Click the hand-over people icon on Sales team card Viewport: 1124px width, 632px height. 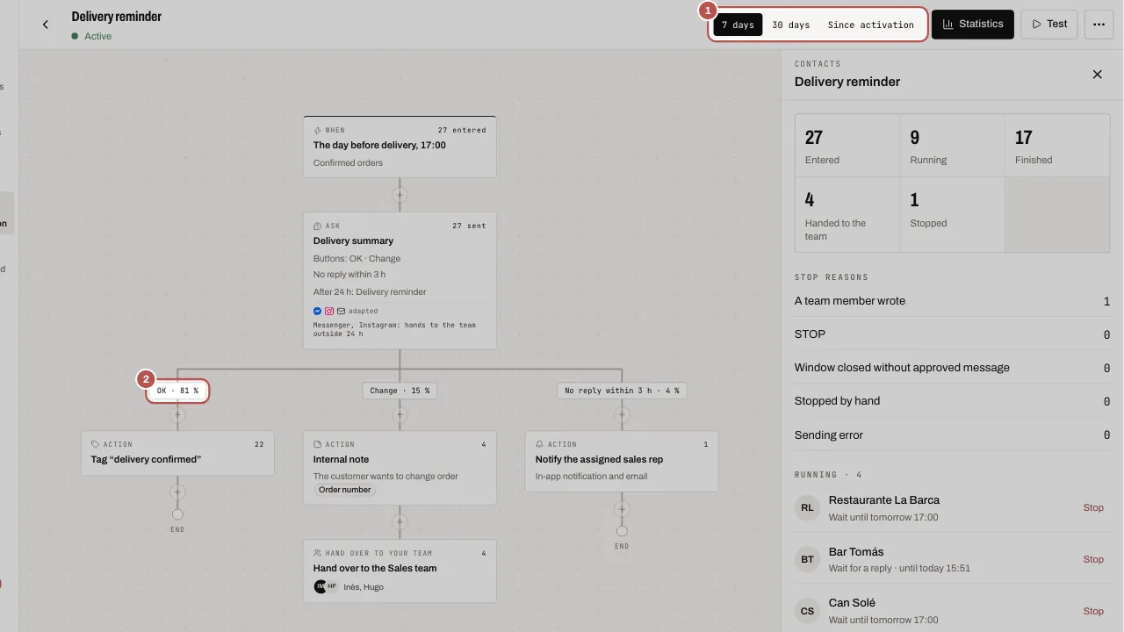pos(318,553)
